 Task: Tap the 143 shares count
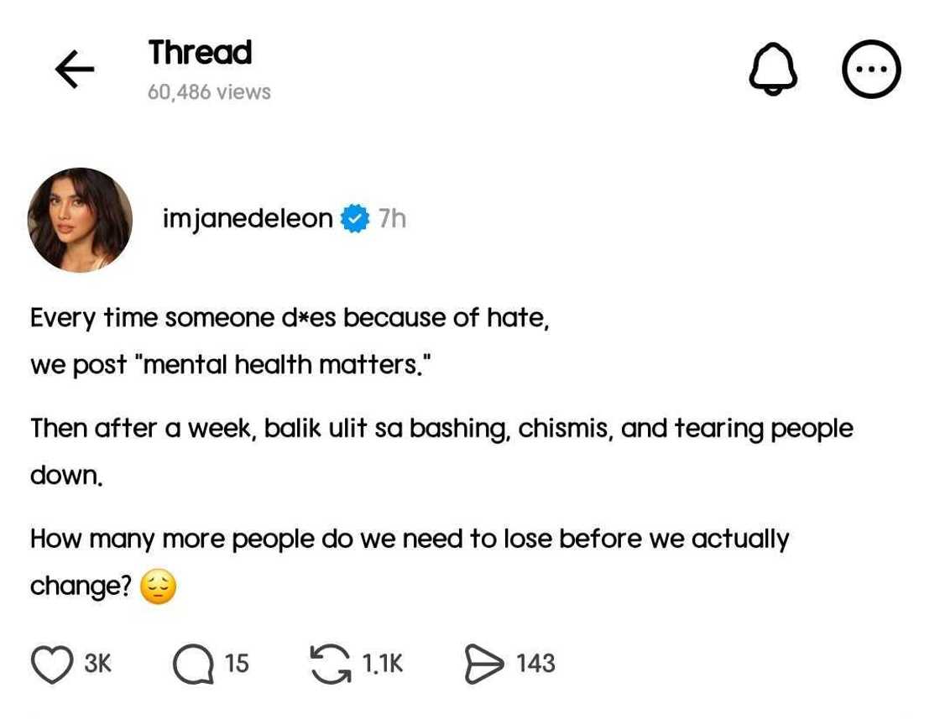pyautogui.click(x=535, y=664)
